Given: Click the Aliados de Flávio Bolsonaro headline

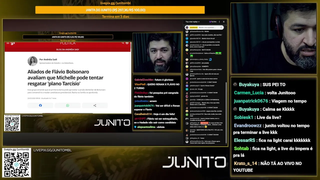Looking at the screenshot, I should click(x=65, y=77).
